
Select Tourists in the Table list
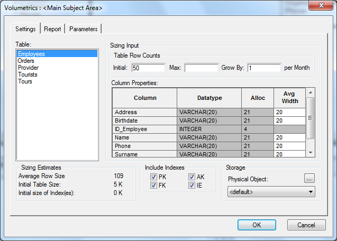coord(57,75)
